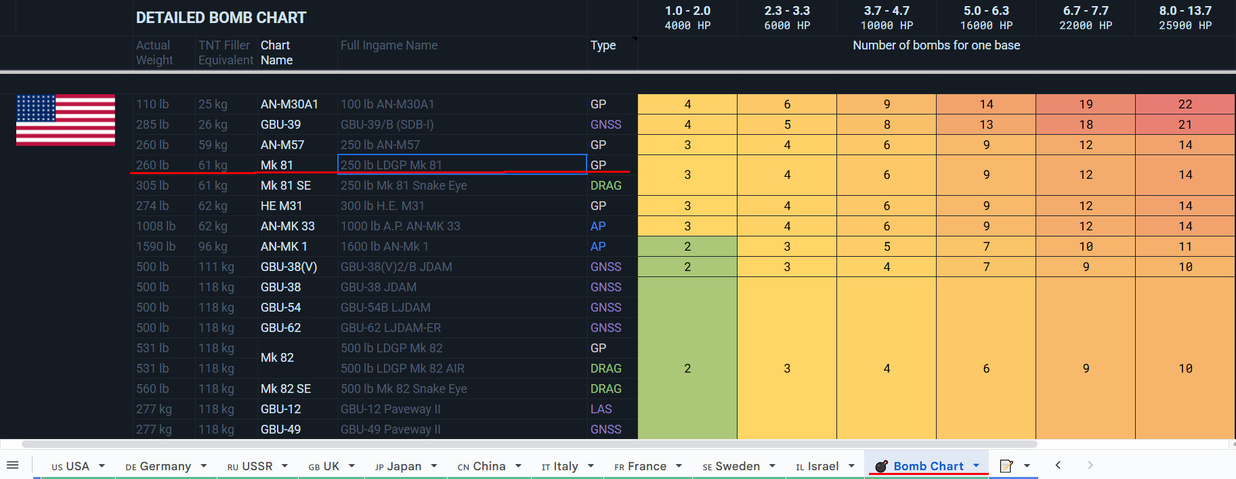Select the 'AP' type cell for AN-MK 33

tap(612, 226)
